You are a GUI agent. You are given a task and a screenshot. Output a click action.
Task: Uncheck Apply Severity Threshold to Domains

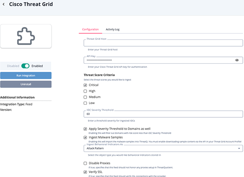click(x=85, y=129)
